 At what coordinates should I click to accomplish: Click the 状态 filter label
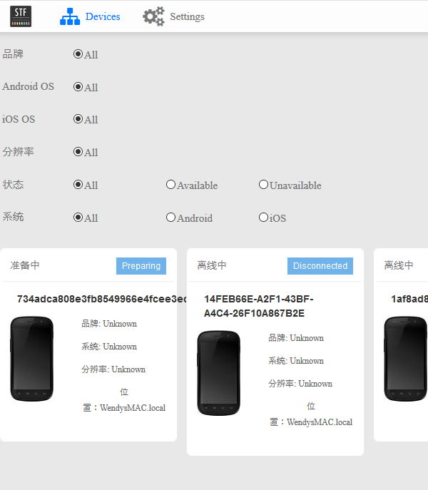(x=13, y=184)
